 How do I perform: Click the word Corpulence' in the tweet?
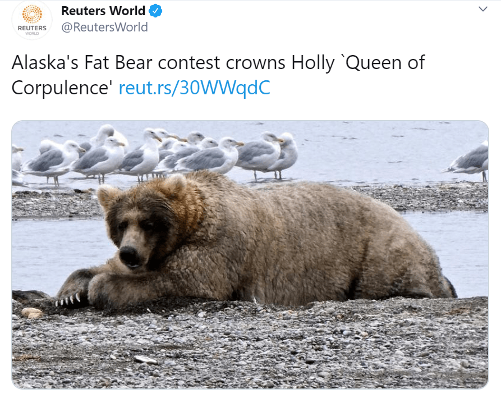62,88
